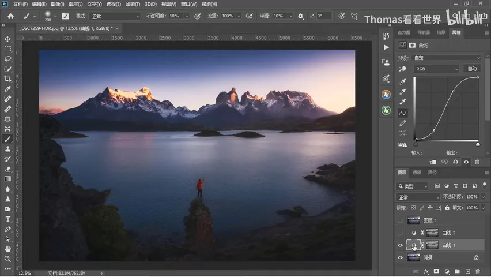Show the 图层 1 layer
This screenshot has width=491, height=277.
pyautogui.click(x=400, y=220)
